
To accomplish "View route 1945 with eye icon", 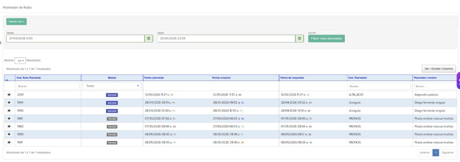I will pos(9,111).
